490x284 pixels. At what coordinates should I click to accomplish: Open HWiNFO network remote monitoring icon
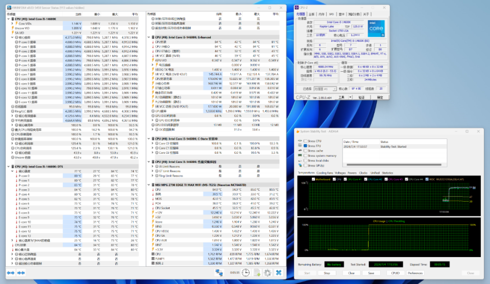[219, 273]
